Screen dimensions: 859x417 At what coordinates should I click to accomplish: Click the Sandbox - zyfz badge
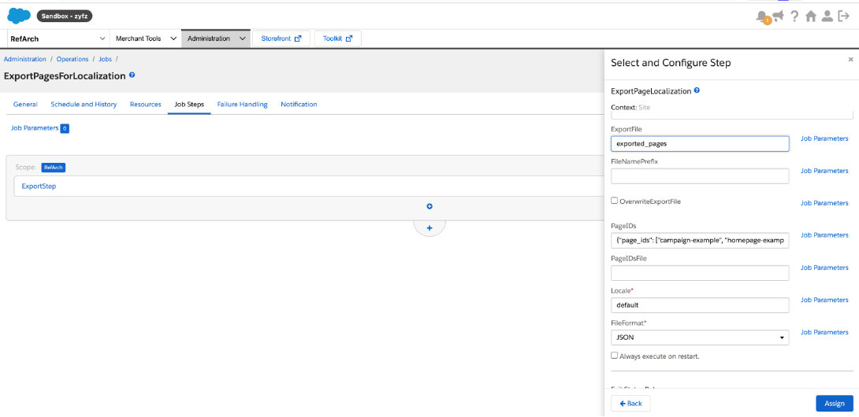coord(65,16)
